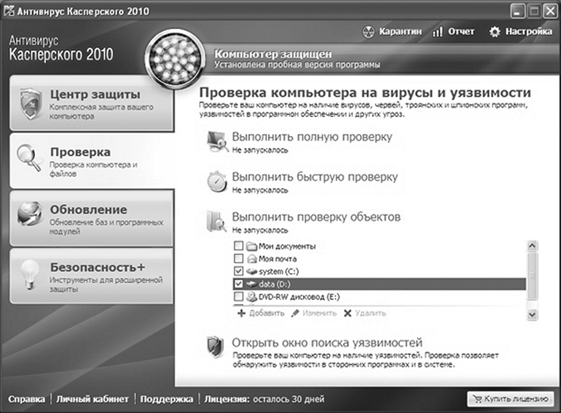
Task: Click the Настройка gear icon
Action: pyautogui.click(x=495, y=32)
